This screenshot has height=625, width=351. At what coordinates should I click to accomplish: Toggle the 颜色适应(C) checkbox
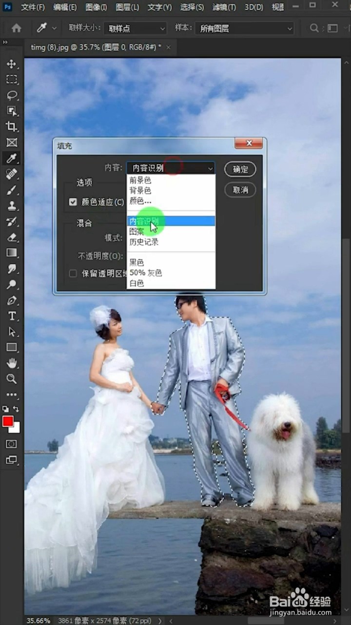(73, 202)
